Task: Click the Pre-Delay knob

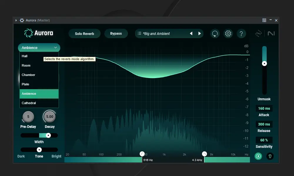Action: (28, 117)
